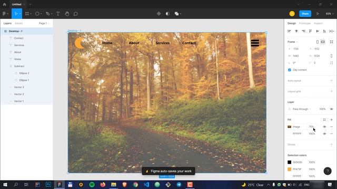Viewport: 337px width, 189px height.
Task: Select the Move tool
Action: [x=16, y=14]
